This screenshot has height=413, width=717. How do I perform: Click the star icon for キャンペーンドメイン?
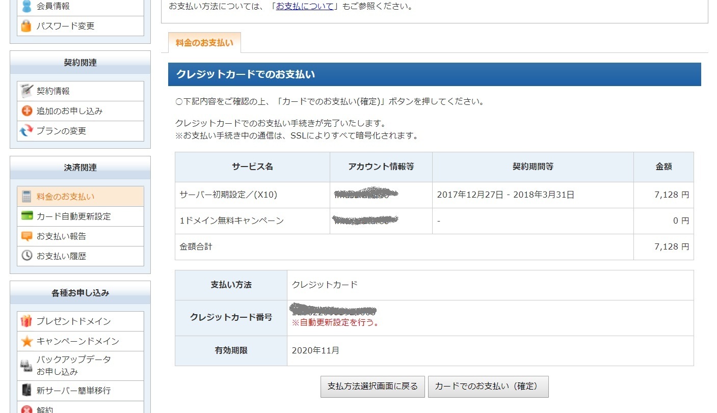point(26,341)
